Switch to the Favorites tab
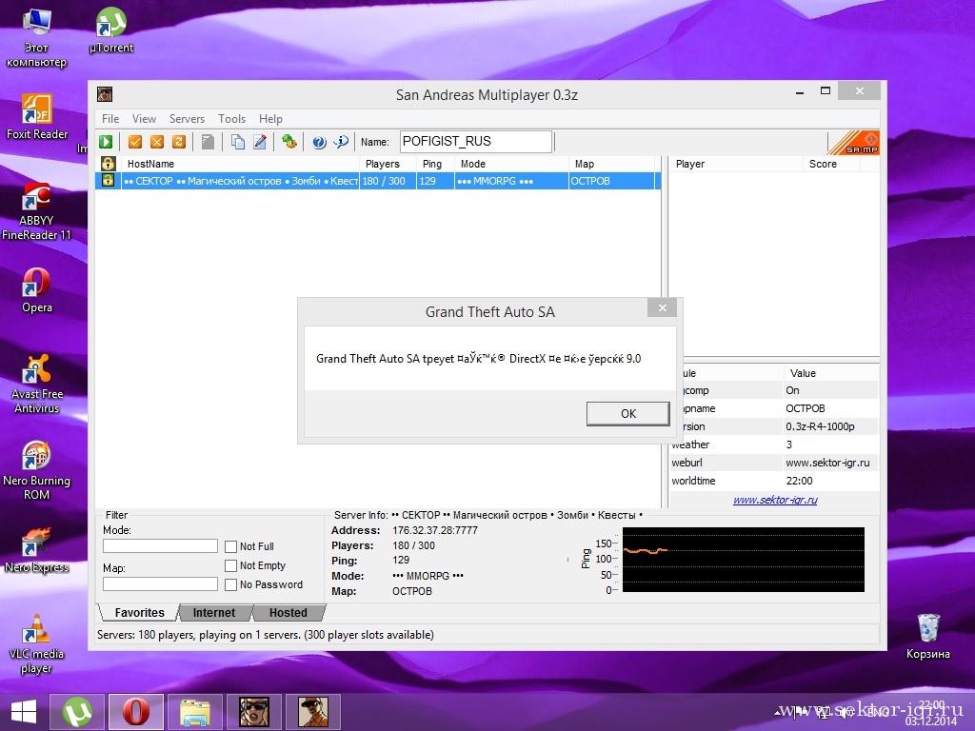The height and width of the screenshot is (731, 975). 139,613
